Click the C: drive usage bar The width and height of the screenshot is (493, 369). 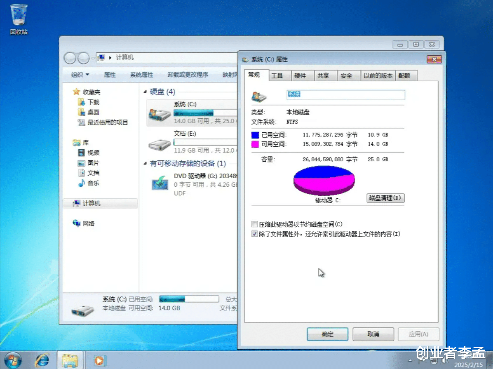click(205, 113)
